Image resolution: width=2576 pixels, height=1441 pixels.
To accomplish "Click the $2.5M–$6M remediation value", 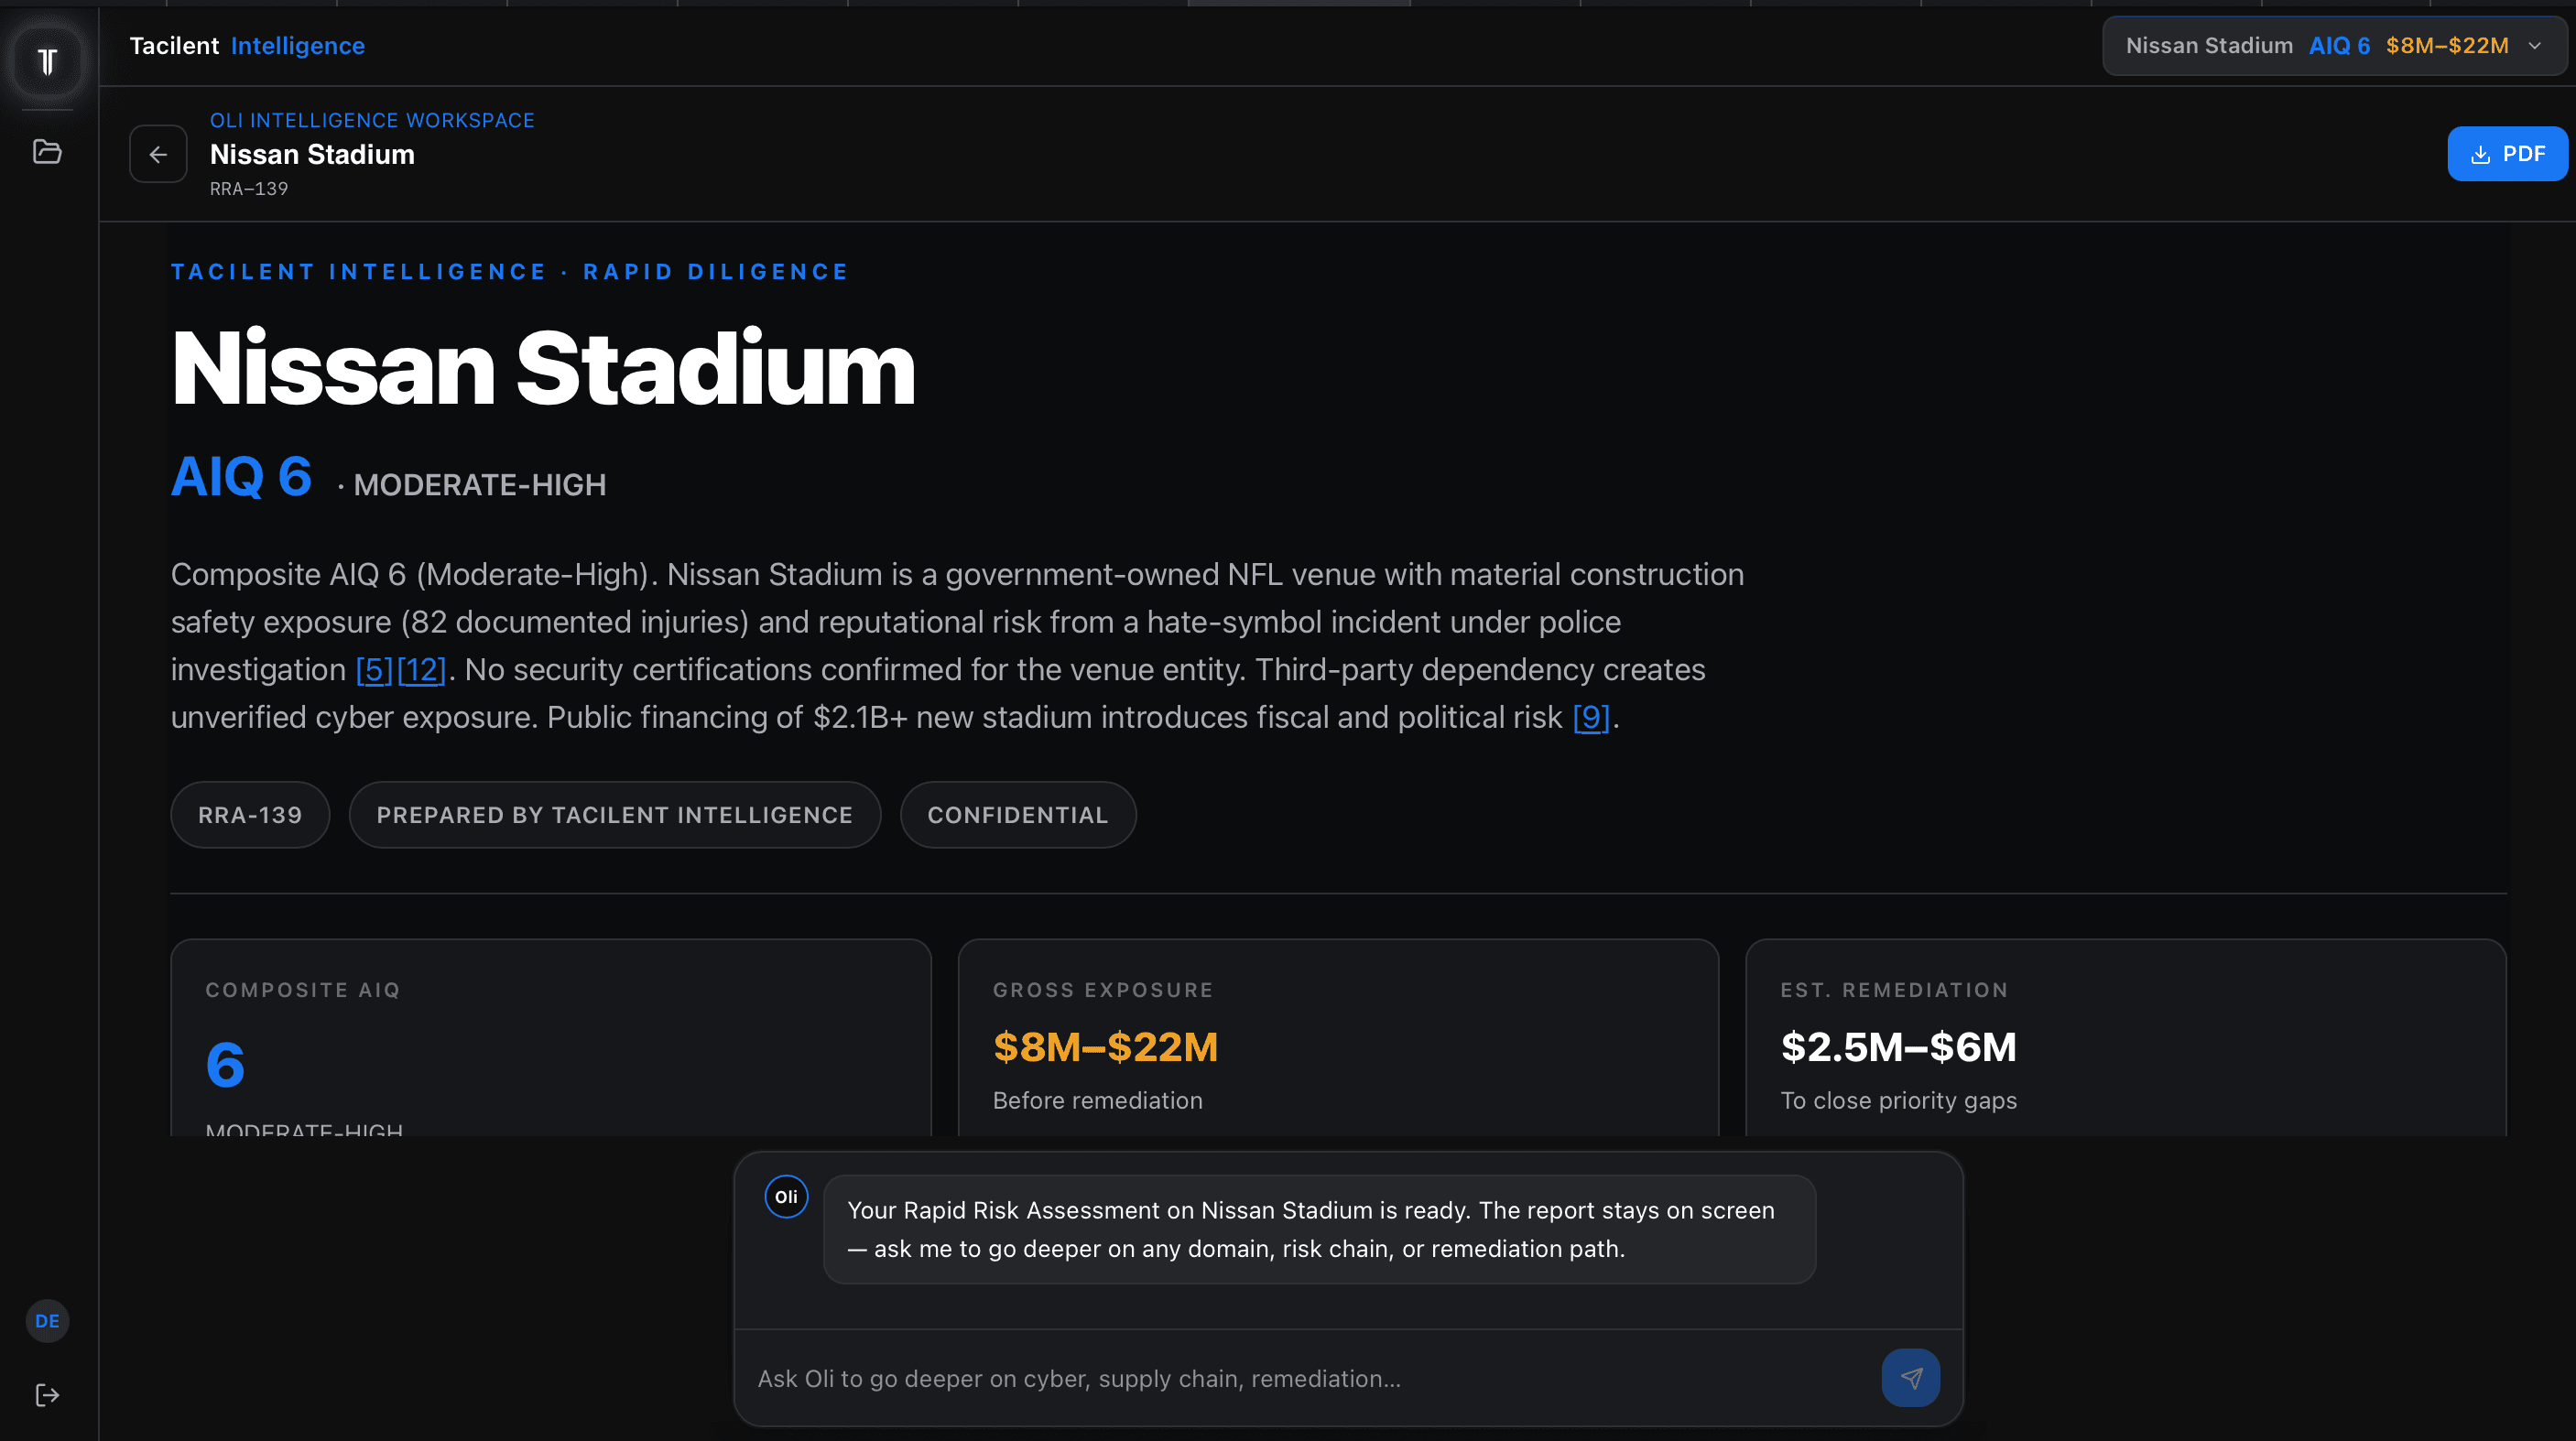I will click(x=1898, y=1047).
